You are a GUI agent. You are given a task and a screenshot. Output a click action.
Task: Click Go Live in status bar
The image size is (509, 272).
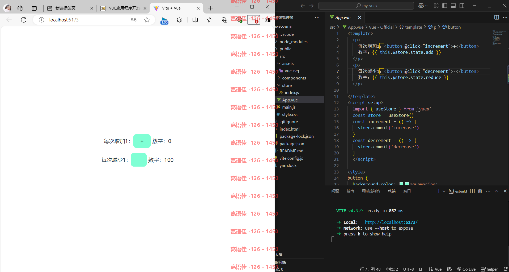[x=466, y=269]
